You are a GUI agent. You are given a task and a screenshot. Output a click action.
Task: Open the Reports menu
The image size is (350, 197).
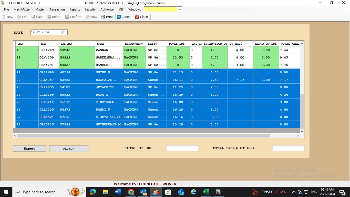[x=75, y=9]
